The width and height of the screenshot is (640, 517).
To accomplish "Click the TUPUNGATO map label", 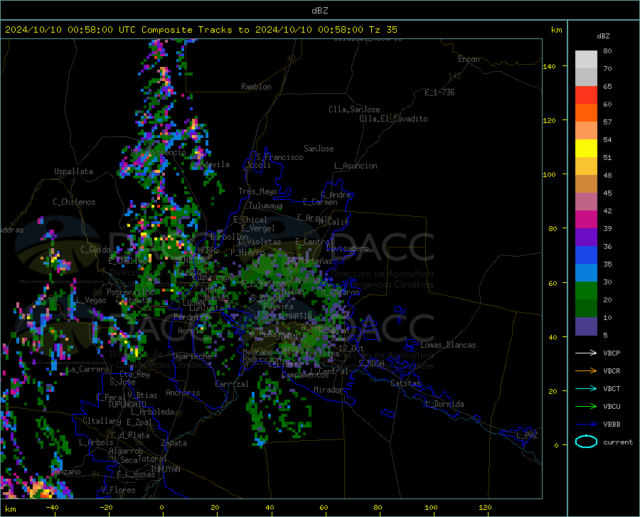I will [x=127, y=405].
